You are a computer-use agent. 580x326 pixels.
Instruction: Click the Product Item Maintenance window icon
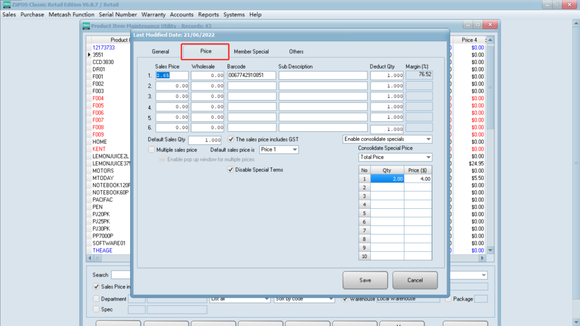87,25
